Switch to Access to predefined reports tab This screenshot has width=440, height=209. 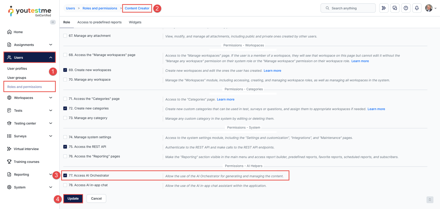(99, 22)
